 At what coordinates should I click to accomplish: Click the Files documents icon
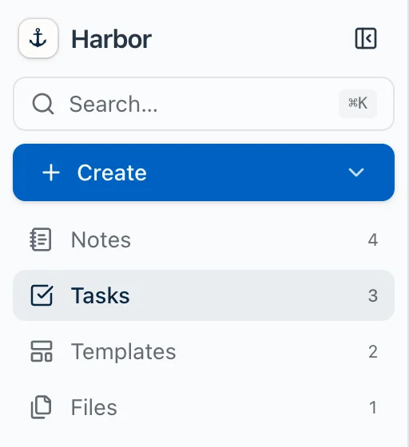pyautogui.click(x=41, y=407)
